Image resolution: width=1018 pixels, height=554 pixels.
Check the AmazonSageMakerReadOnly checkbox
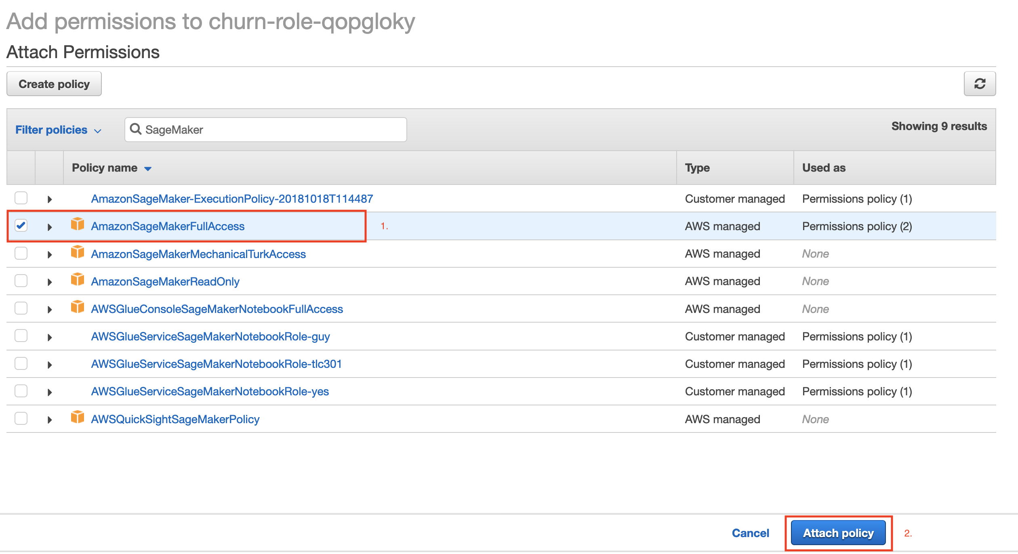point(21,281)
